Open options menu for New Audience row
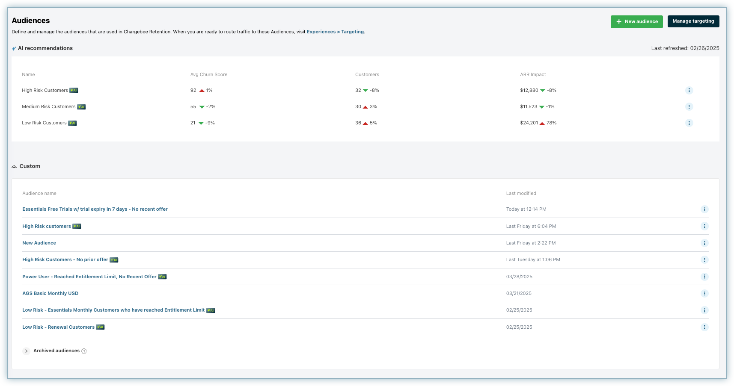The image size is (734, 386). 704,243
